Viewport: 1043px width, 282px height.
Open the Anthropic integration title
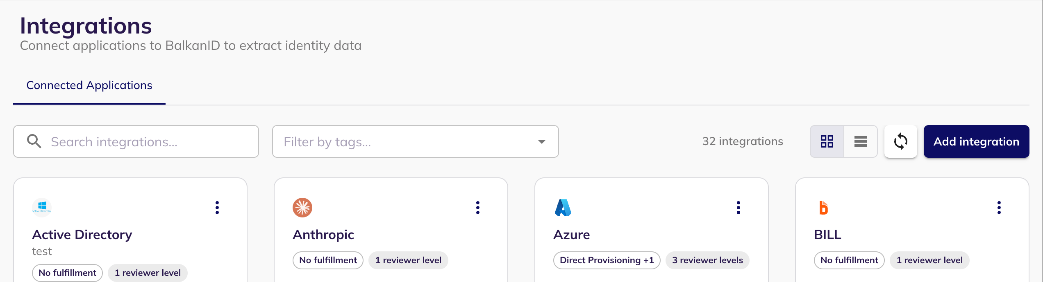point(323,235)
